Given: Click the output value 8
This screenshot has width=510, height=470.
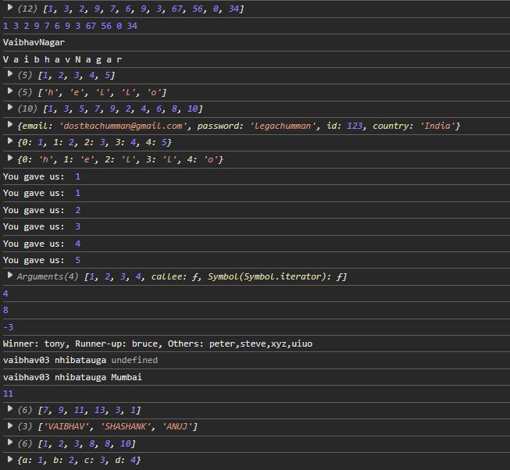Looking at the screenshot, I should [x=5, y=311].
